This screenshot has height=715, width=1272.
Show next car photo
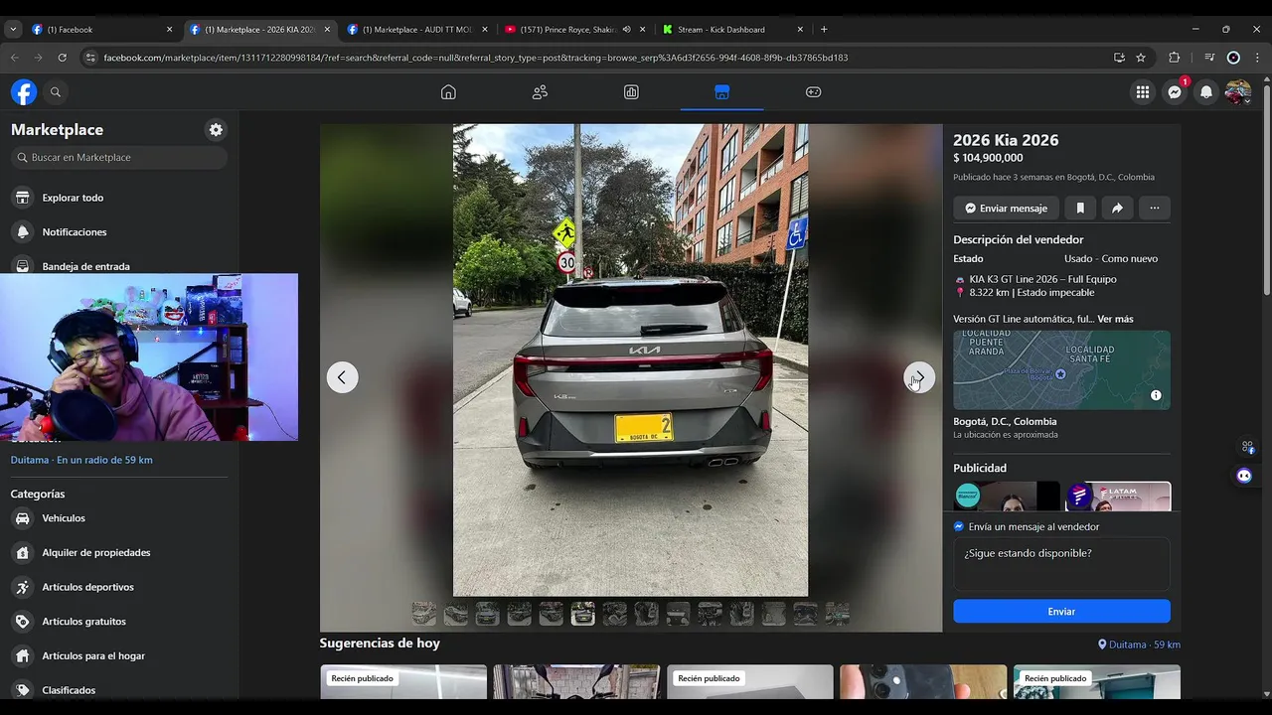coord(919,377)
